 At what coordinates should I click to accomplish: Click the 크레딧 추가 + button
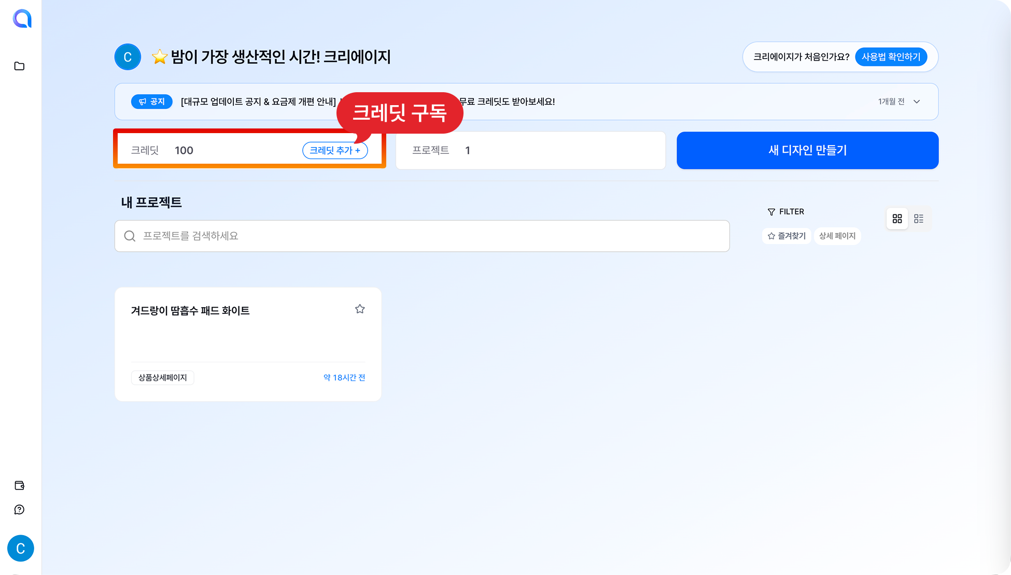pyautogui.click(x=335, y=150)
